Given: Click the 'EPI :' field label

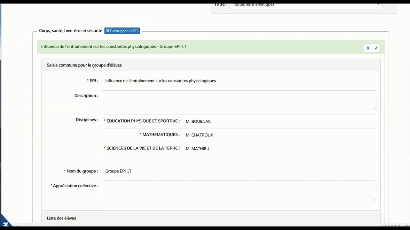Looking at the screenshot, I should tap(92, 81).
